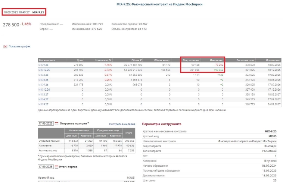Click Код контракта column header
The height and width of the screenshot is (182, 283).
pos(47,60)
